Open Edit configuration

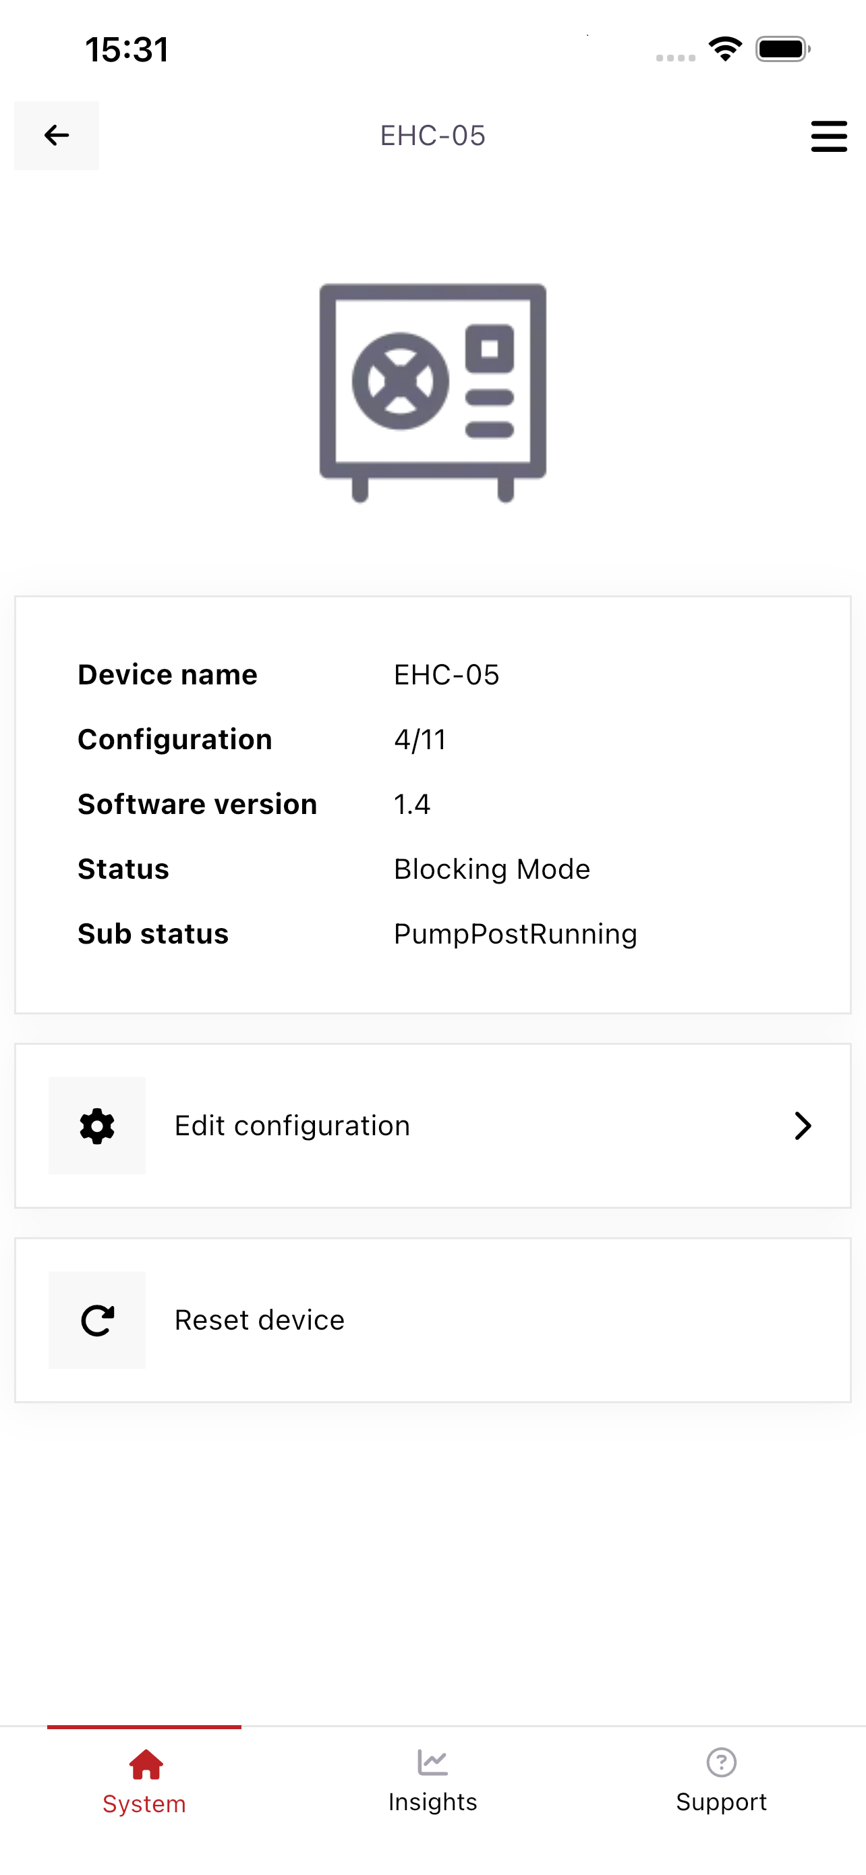click(432, 1125)
